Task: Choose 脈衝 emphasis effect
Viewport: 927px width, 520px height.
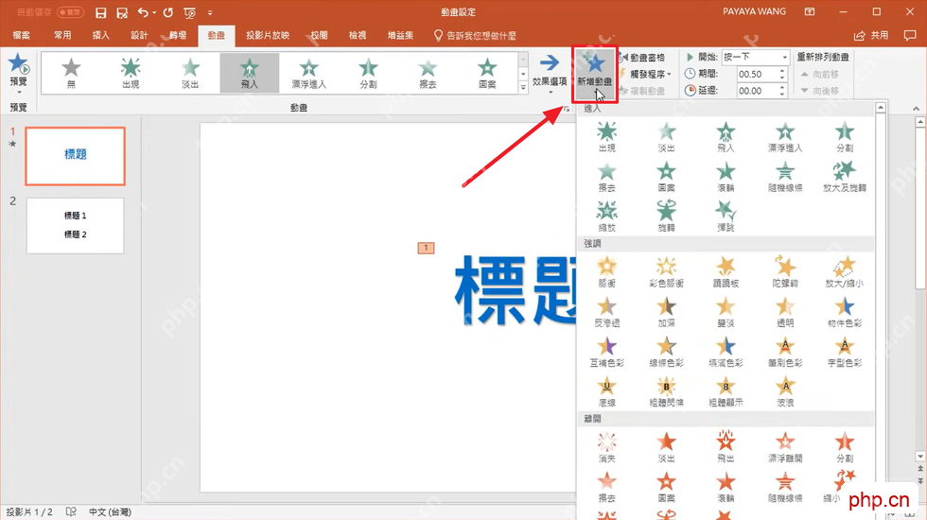Action: 606,272
